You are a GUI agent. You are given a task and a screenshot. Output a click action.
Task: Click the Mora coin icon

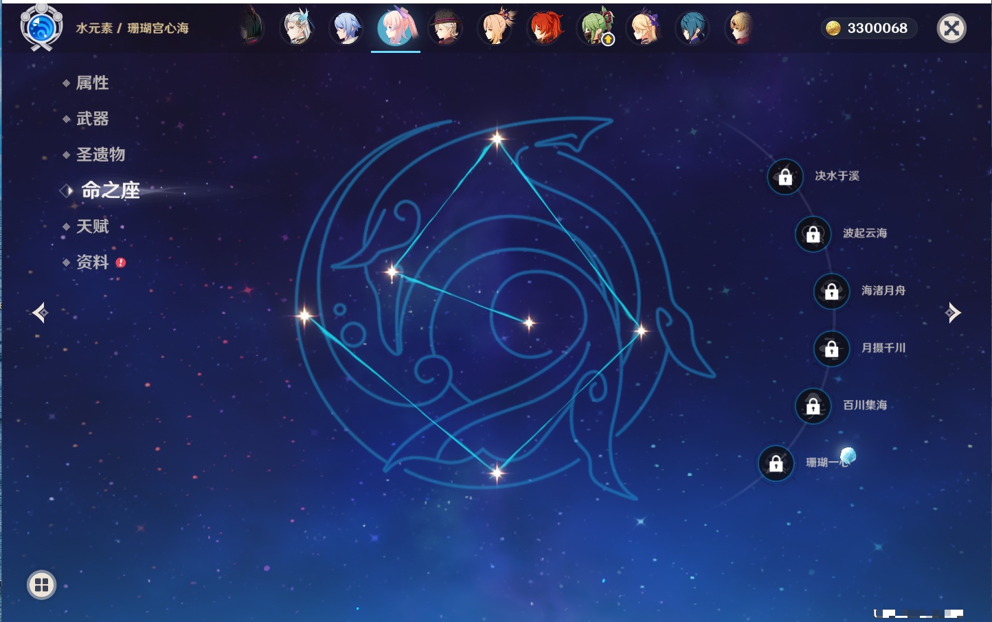pos(833,28)
